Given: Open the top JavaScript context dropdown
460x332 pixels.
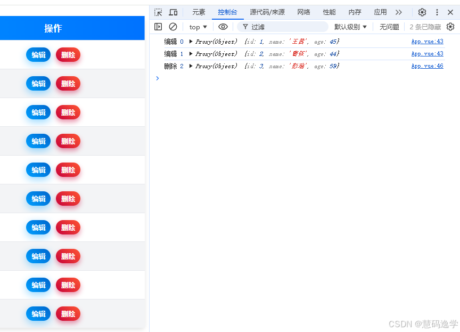Looking at the screenshot, I should [x=198, y=27].
